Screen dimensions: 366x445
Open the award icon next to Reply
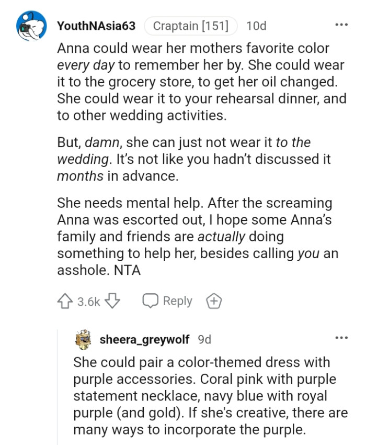tap(213, 301)
